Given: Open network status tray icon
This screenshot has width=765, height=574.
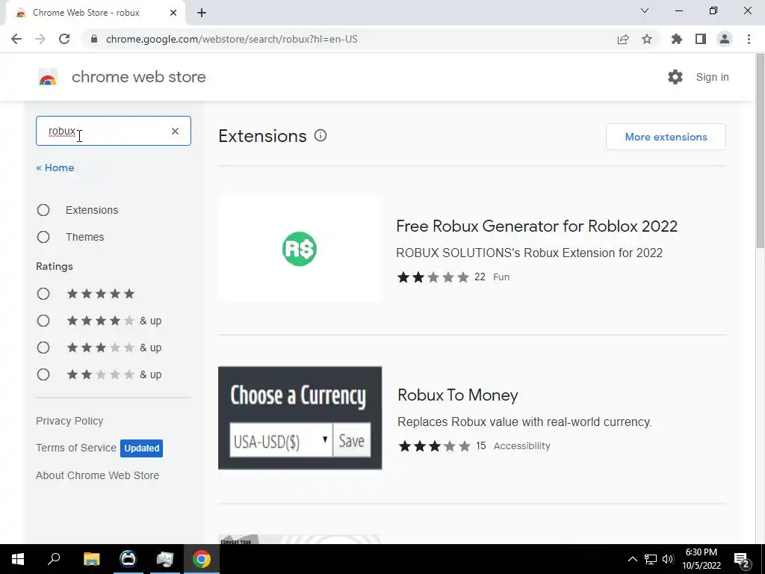Looking at the screenshot, I should pyautogui.click(x=651, y=559).
